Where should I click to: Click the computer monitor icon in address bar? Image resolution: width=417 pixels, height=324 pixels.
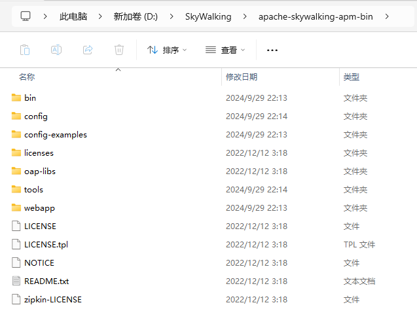pyautogui.click(x=26, y=16)
